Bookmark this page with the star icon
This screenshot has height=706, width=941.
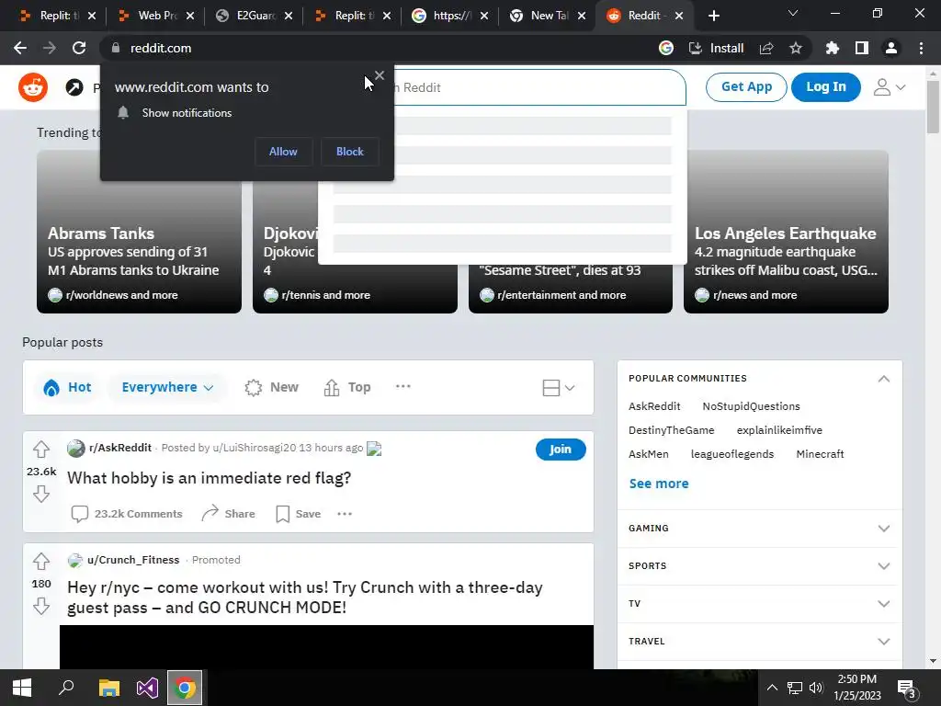pos(796,48)
